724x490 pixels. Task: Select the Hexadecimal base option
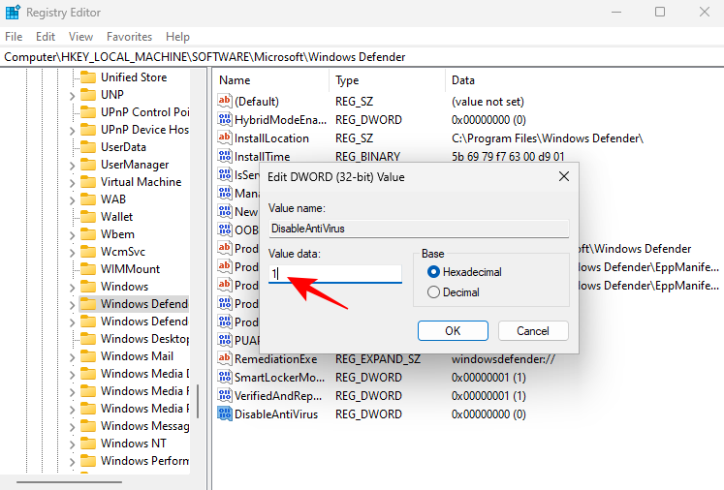(434, 272)
